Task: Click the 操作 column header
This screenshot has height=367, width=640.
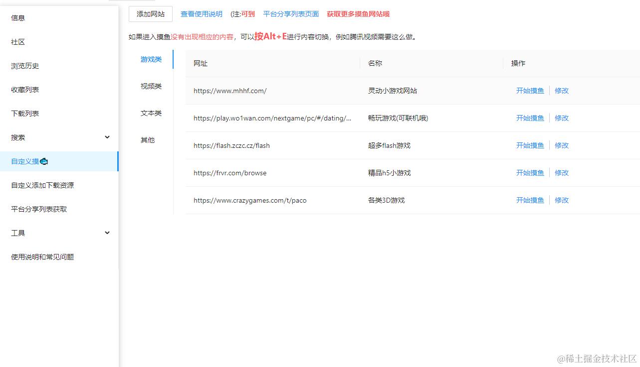Action: coord(572,63)
